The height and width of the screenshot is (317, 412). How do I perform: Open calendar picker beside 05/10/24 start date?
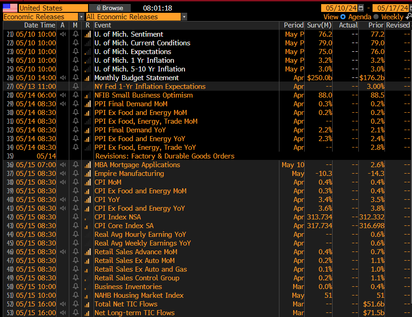(x=361, y=8)
